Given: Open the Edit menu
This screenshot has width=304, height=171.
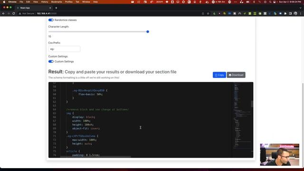Looking at the screenshot, I should (28, 2).
